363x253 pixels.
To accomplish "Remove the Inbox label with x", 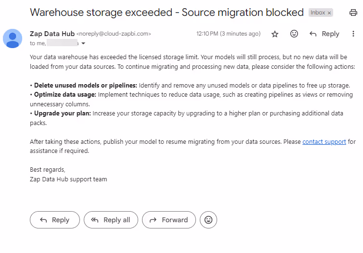I will coord(330,13).
